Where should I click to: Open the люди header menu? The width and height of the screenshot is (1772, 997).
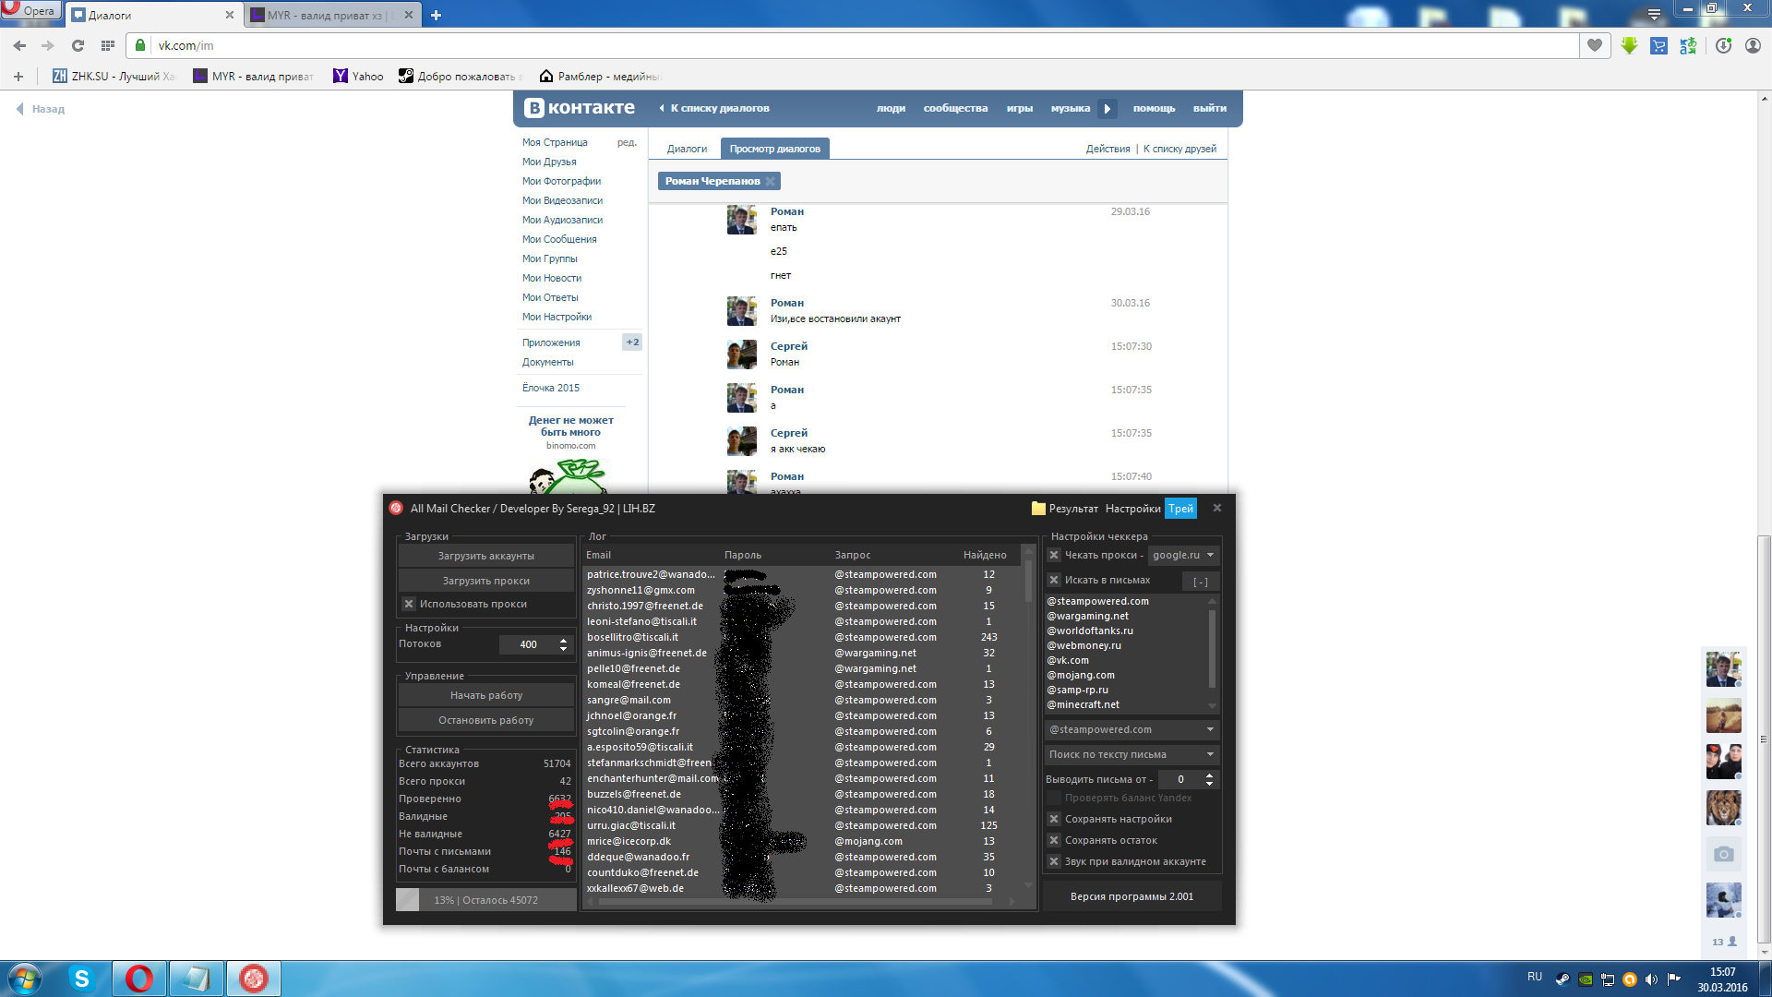(x=891, y=108)
